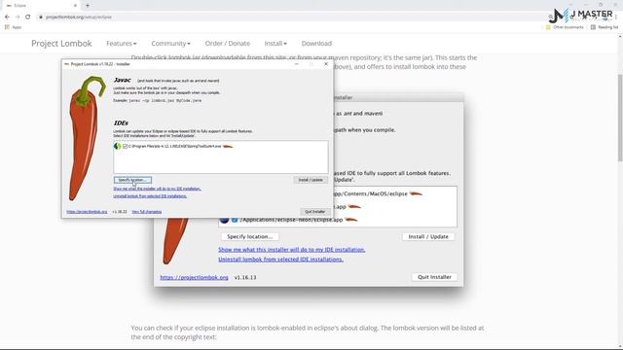Click Quit Installer in the v1.18.22 installer window
This screenshot has height=350, width=623.
pos(314,212)
